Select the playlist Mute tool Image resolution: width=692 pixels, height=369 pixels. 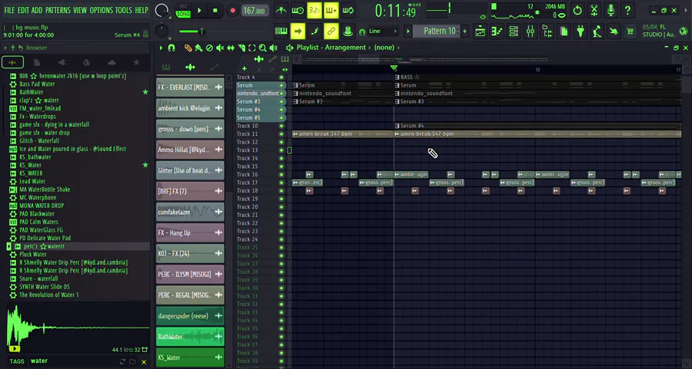pos(220,48)
